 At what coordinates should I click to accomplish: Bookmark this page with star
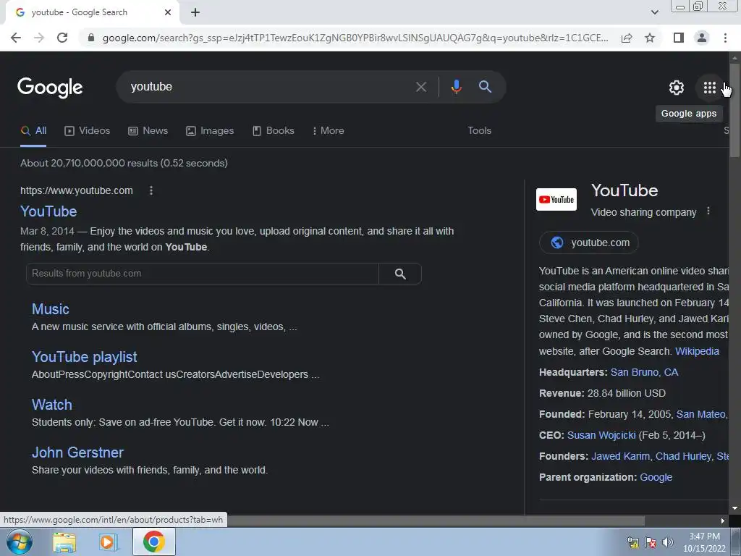pos(650,38)
